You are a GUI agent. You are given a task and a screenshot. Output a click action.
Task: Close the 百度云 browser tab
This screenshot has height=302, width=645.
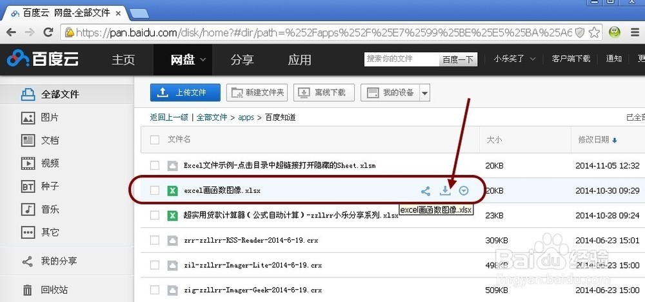(119, 13)
